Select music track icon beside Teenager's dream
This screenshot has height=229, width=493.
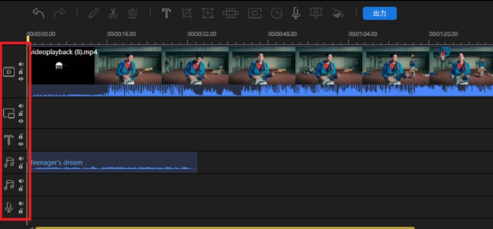(9, 162)
